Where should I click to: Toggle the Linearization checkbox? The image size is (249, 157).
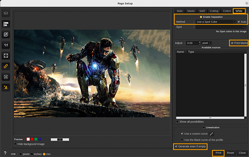204,127
